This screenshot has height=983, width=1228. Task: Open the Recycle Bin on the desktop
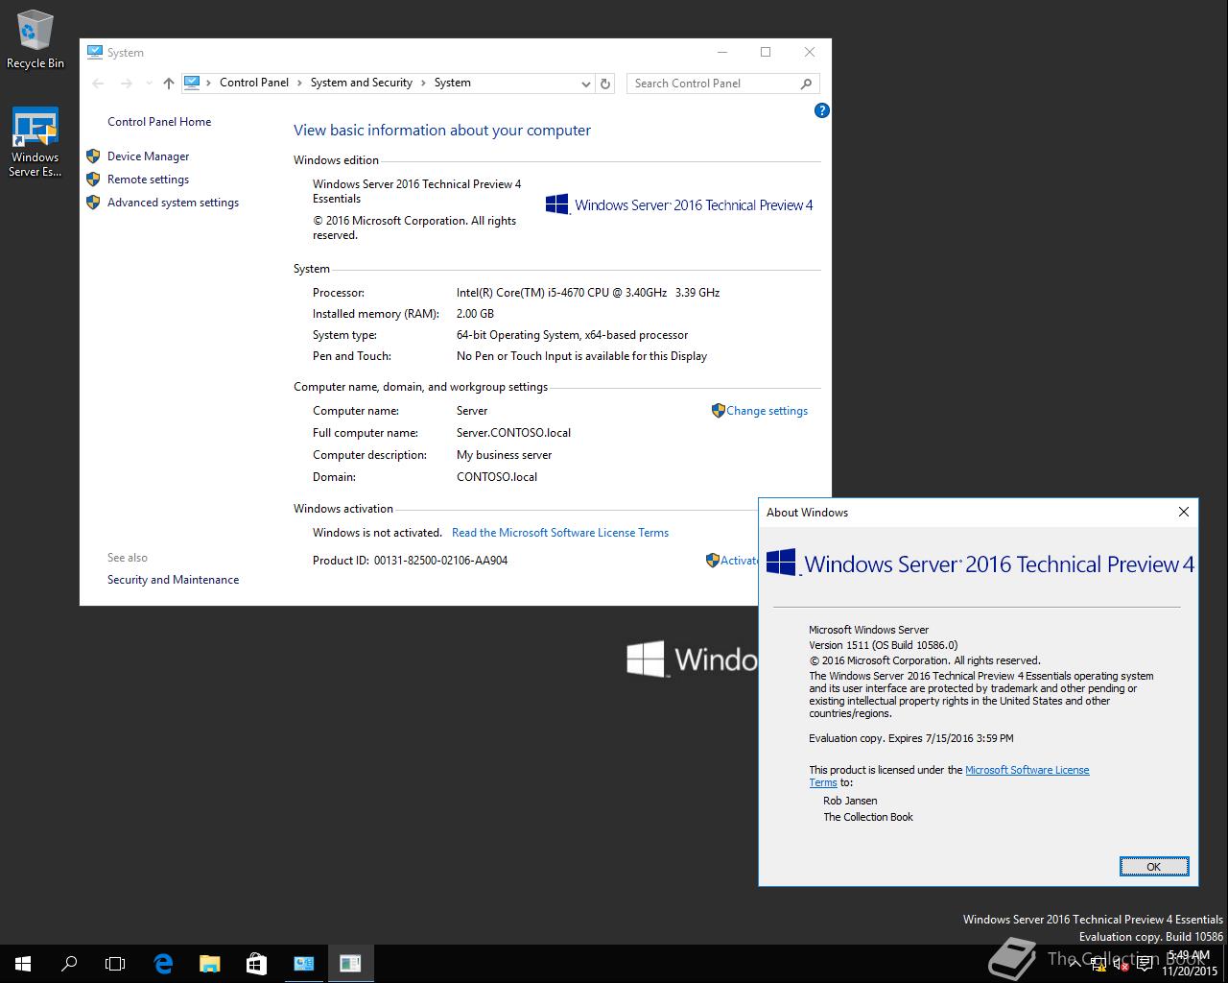[x=35, y=31]
